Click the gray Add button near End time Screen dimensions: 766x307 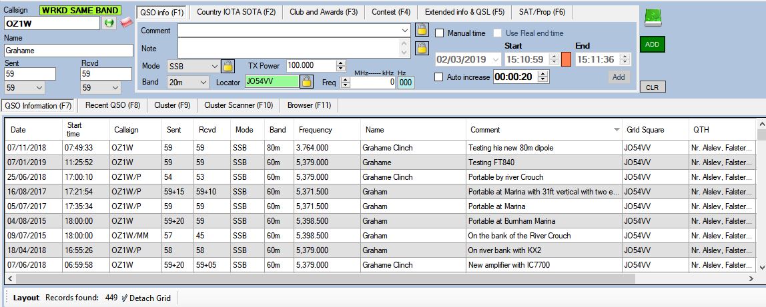point(619,77)
